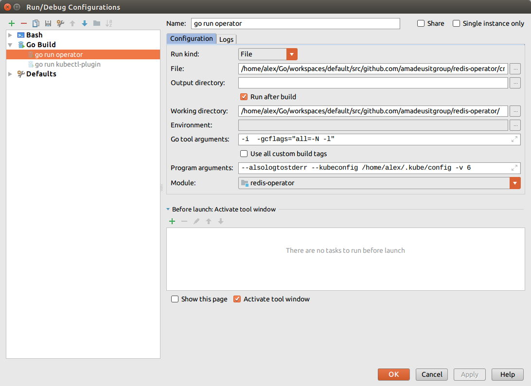Enable the Share checkbox
This screenshot has width=531, height=386.
click(421, 23)
